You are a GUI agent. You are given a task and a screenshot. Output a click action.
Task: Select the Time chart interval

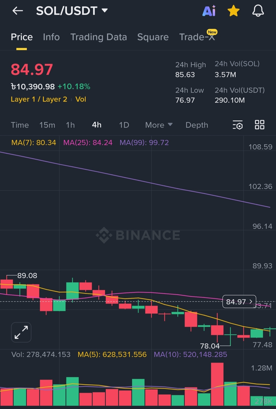(x=20, y=125)
